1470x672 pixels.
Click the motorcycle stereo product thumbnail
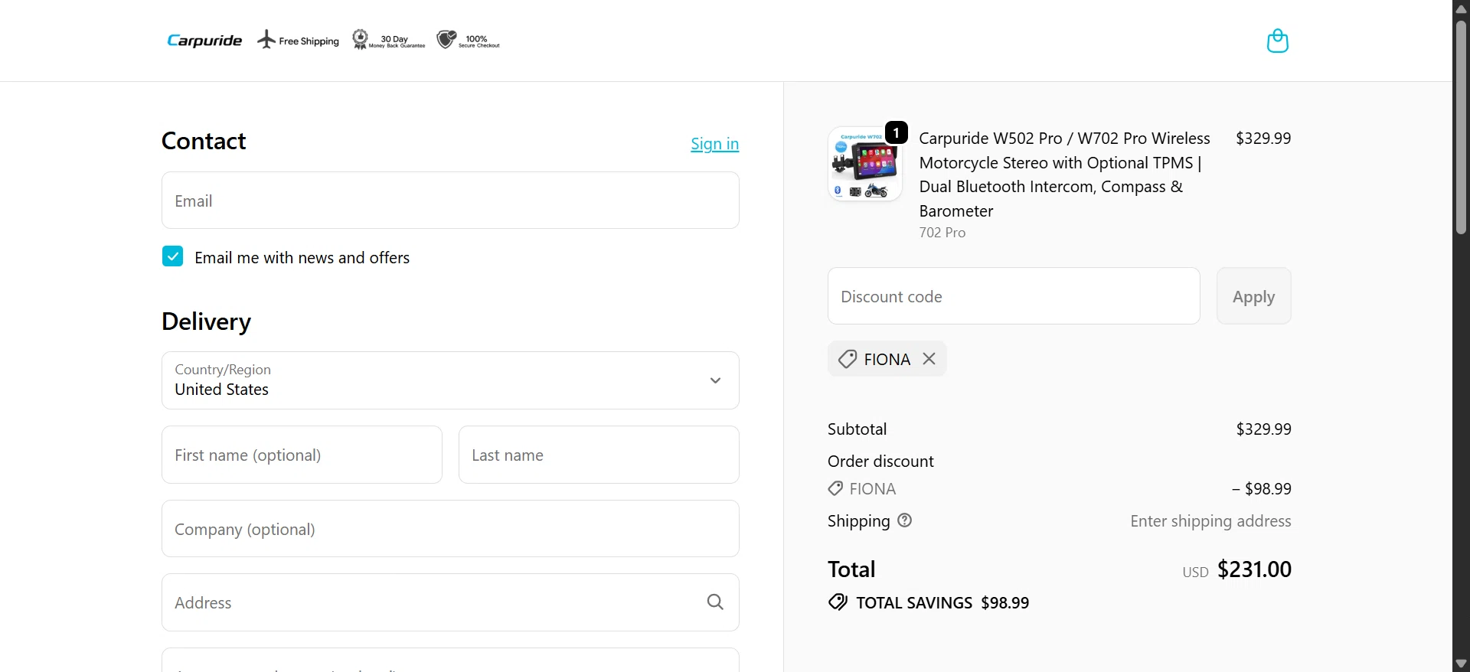(864, 164)
